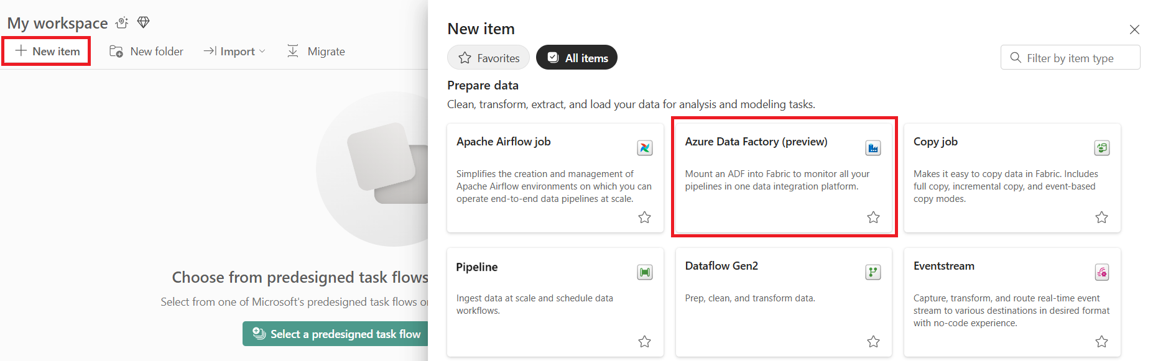Click the New item button
The width and height of the screenshot is (1153, 361).
pyautogui.click(x=47, y=52)
